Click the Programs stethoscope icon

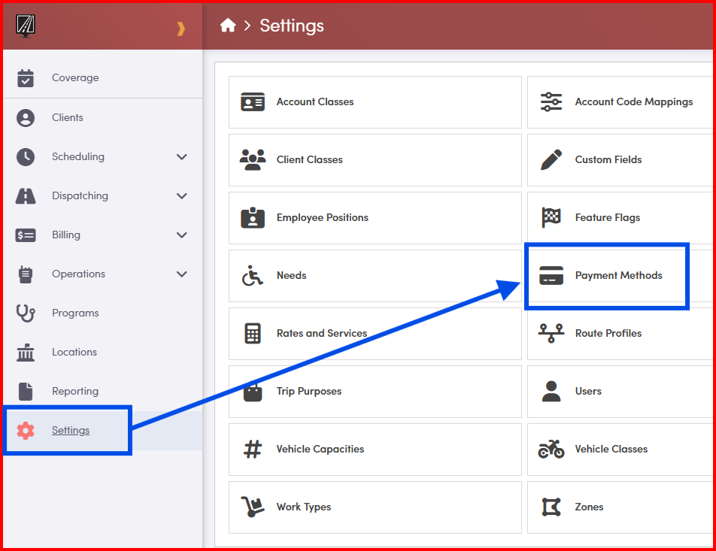point(26,313)
